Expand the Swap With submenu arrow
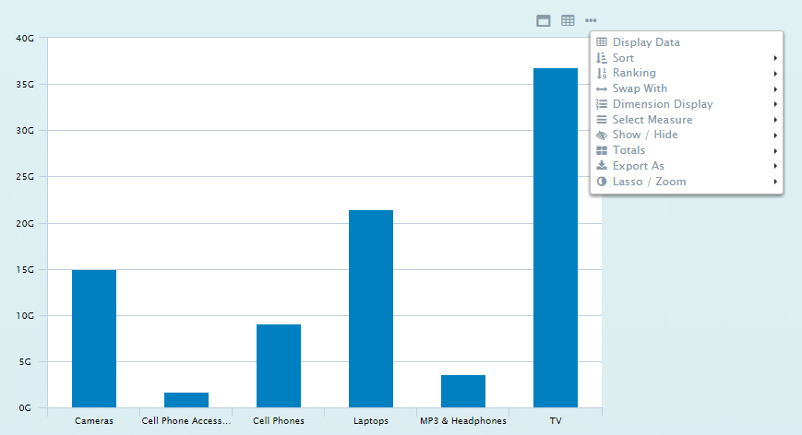This screenshot has height=435, width=802. pyautogui.click(x=775, y=89)
